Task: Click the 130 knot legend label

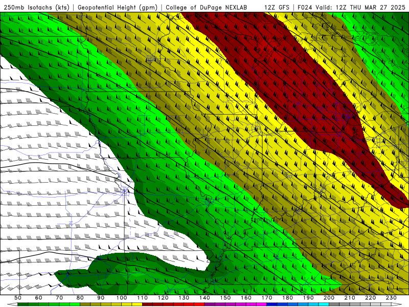Action: pyautogui.click(x=184, y=298)
